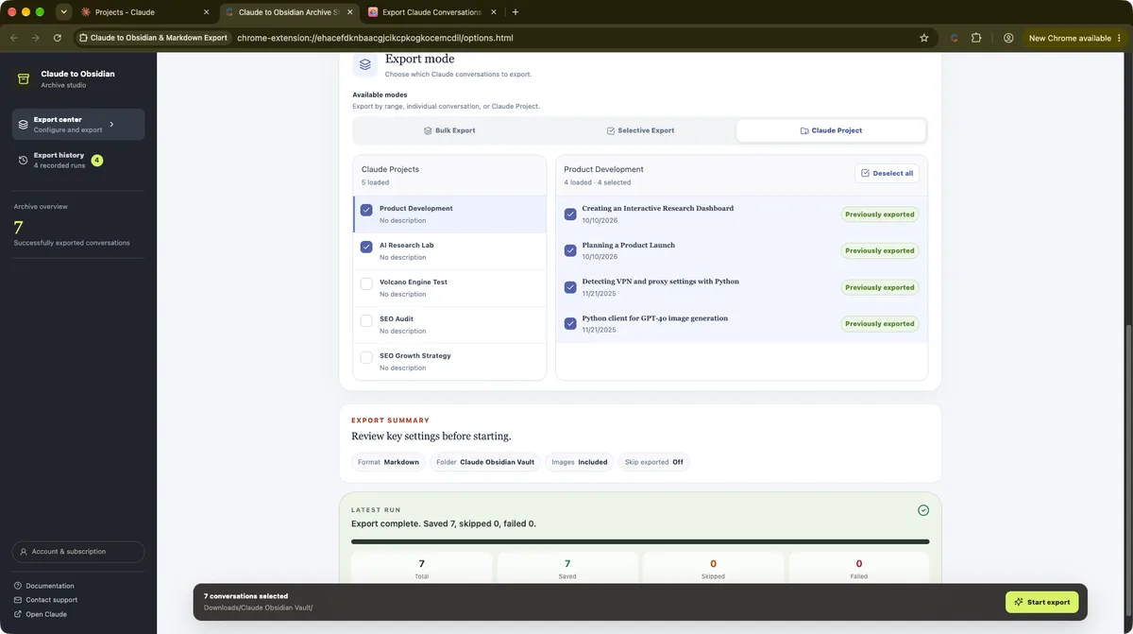The image size is (1133, 634).
Task: Click the Format Markdown summary chip
Action: (x=388, y=462)
